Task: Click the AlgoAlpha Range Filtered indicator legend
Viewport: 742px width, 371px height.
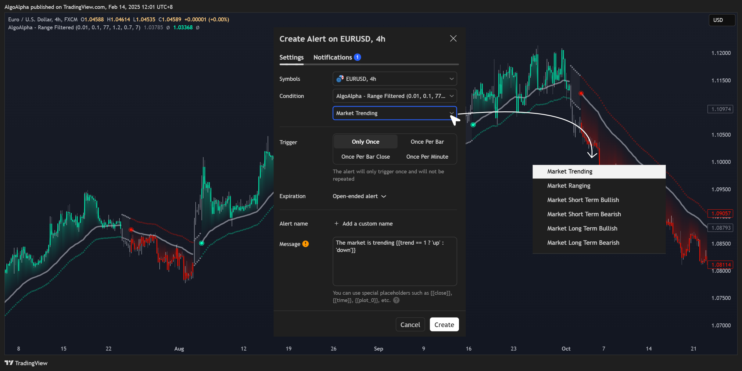Action: pyautogui.click(x=74, y=27)
